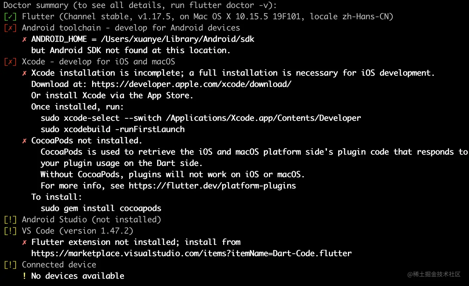Click the Doctor summary header line
The width and height of the screenshot is (469, 286).
[x=140, y=5]
